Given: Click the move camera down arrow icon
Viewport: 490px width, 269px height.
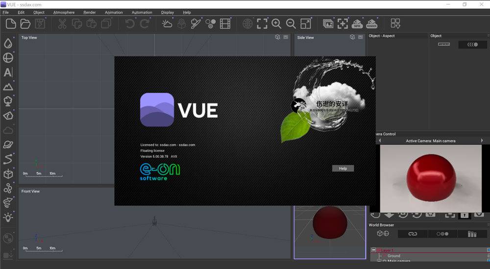Looking at the screenshot, I should pyautogui.click(x=389, y=215).
